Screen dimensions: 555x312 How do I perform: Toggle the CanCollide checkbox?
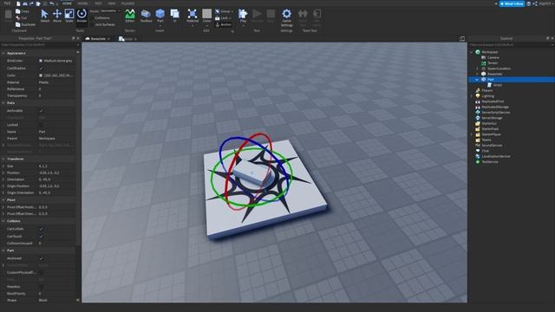(41, 229)
